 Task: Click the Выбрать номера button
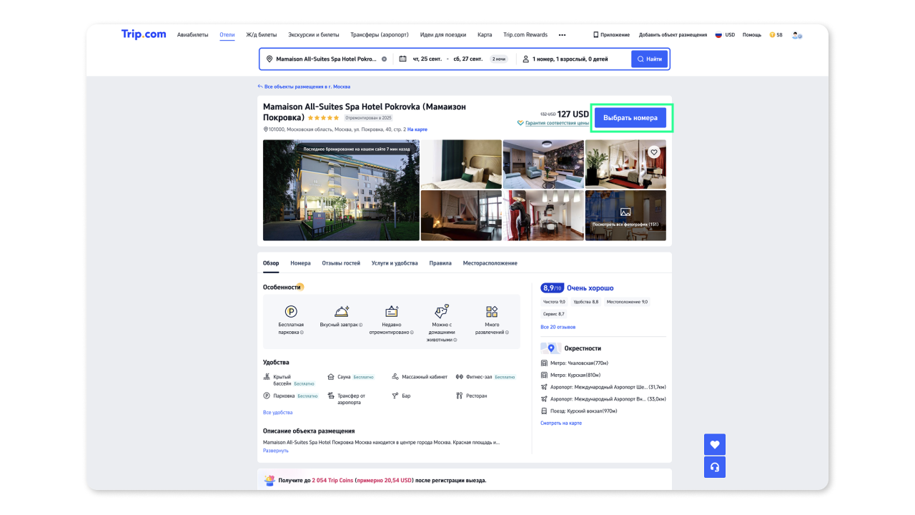(630, 118)
